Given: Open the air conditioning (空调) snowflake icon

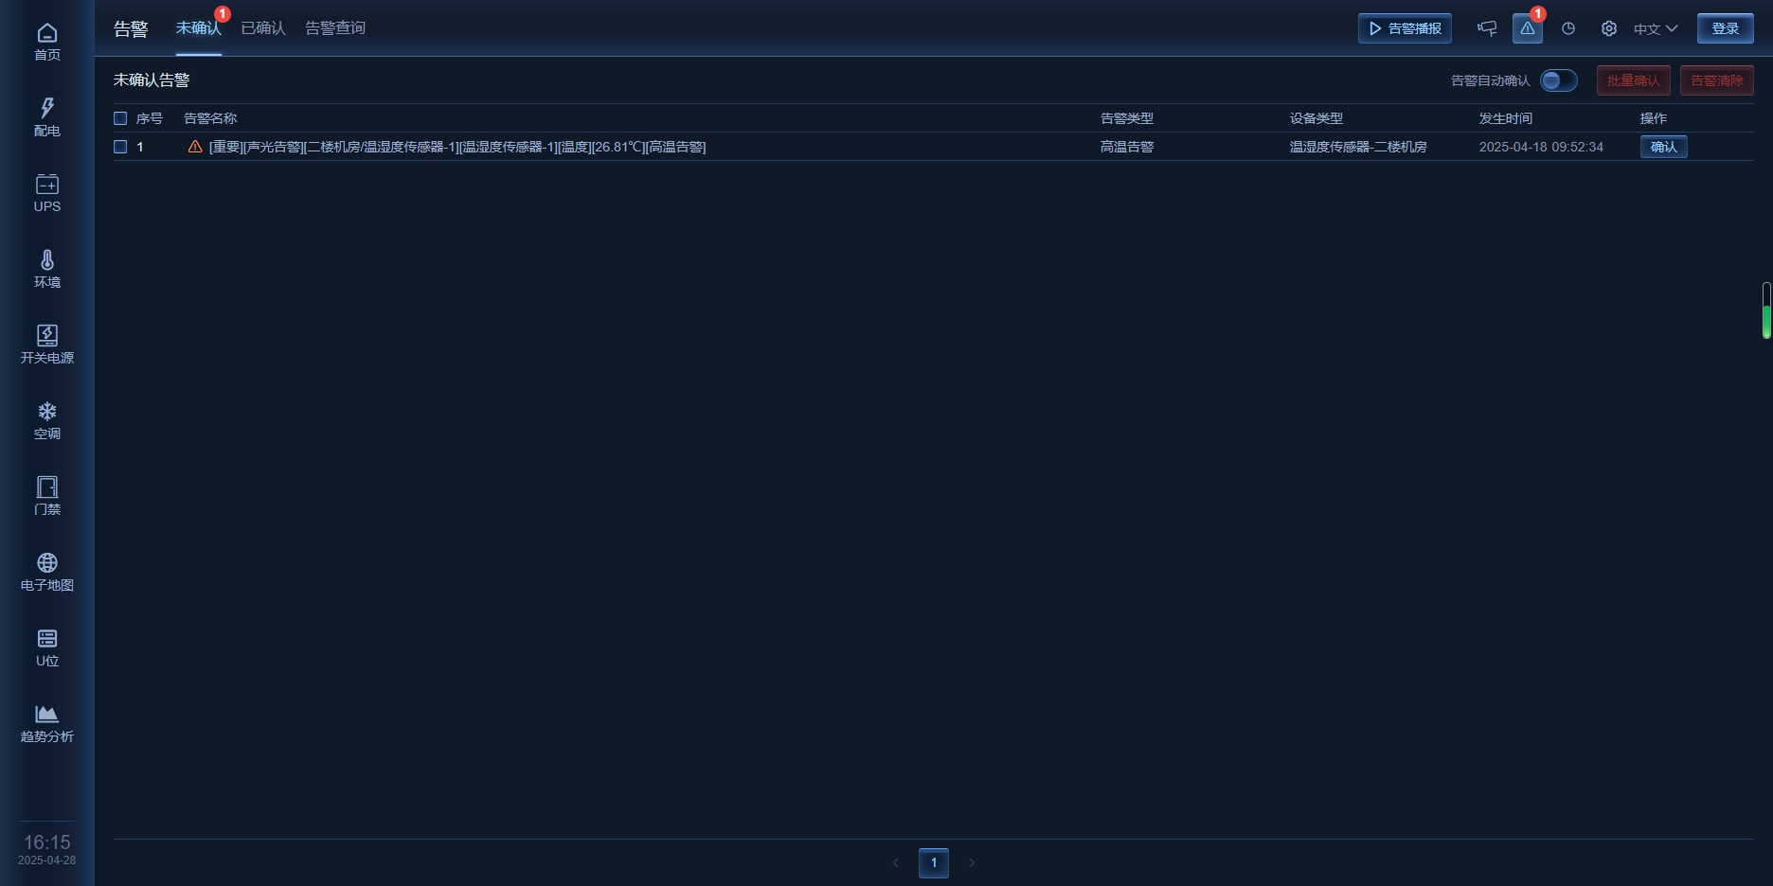Looking at the screenshot, I should click(x=47, y=412).
